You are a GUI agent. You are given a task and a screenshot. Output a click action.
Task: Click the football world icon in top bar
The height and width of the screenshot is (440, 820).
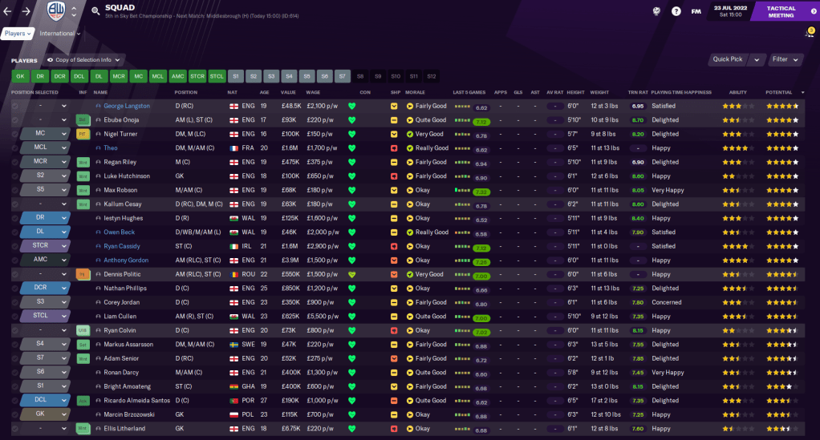coord(656,11)
